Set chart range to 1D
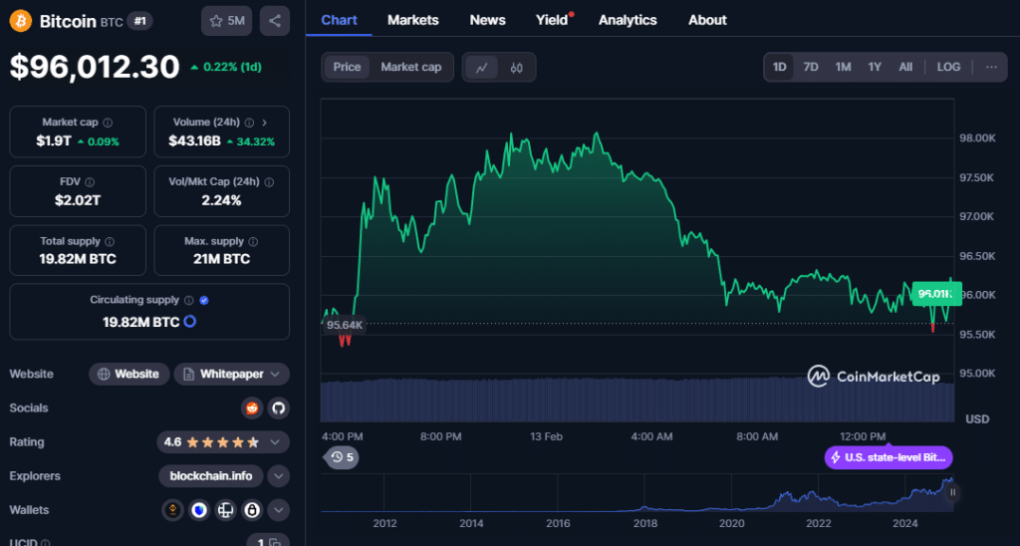 click(779, 67)
